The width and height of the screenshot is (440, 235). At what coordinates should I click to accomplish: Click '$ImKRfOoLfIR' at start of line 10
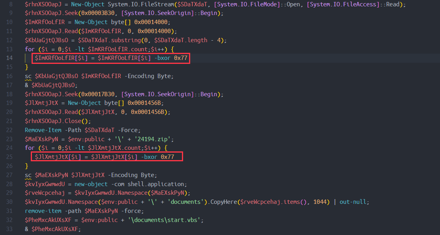coord(45,22)
